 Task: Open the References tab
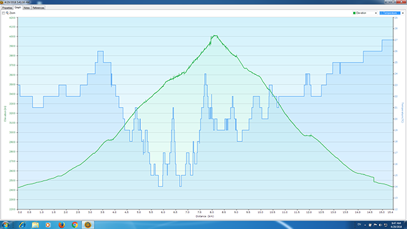coord(38,8)
